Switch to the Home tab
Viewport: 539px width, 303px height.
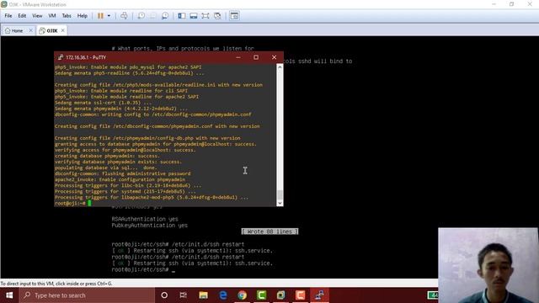tap(13, 30)
